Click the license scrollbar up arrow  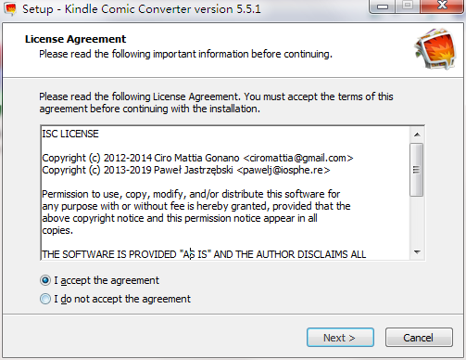tap(417, 135)
